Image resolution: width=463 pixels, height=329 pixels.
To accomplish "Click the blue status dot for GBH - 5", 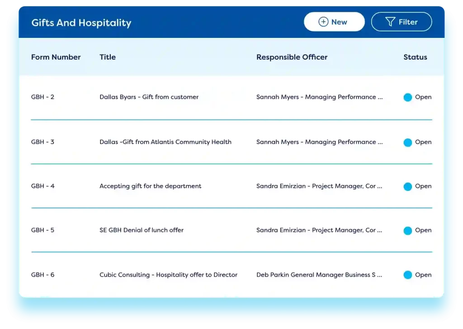I will point(408,231).
